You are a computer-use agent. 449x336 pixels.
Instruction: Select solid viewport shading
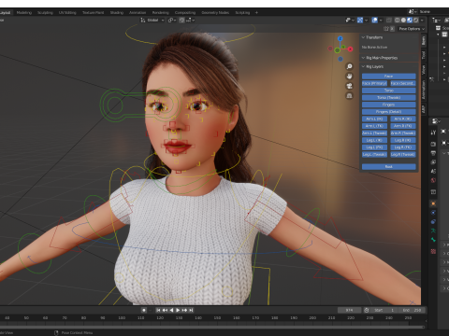[403, 21]
